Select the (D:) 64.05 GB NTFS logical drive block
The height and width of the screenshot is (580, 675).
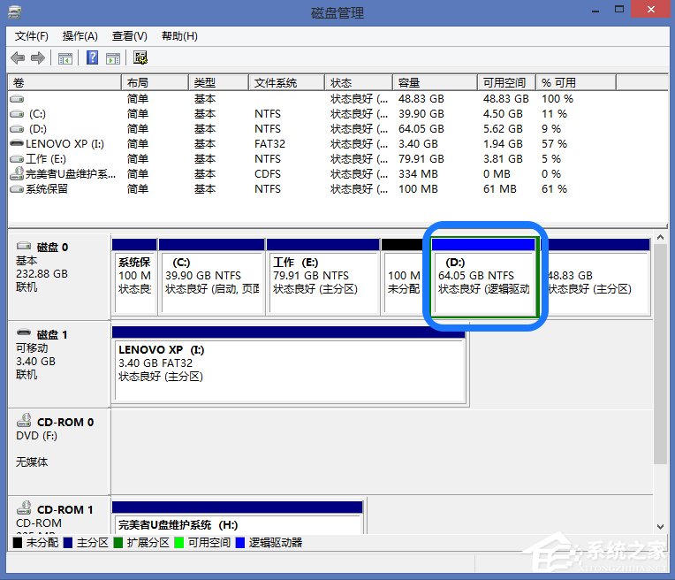484,277
